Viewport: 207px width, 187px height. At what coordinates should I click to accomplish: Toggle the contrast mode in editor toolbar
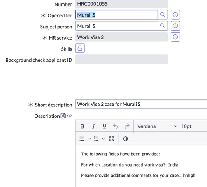[126, 139]
